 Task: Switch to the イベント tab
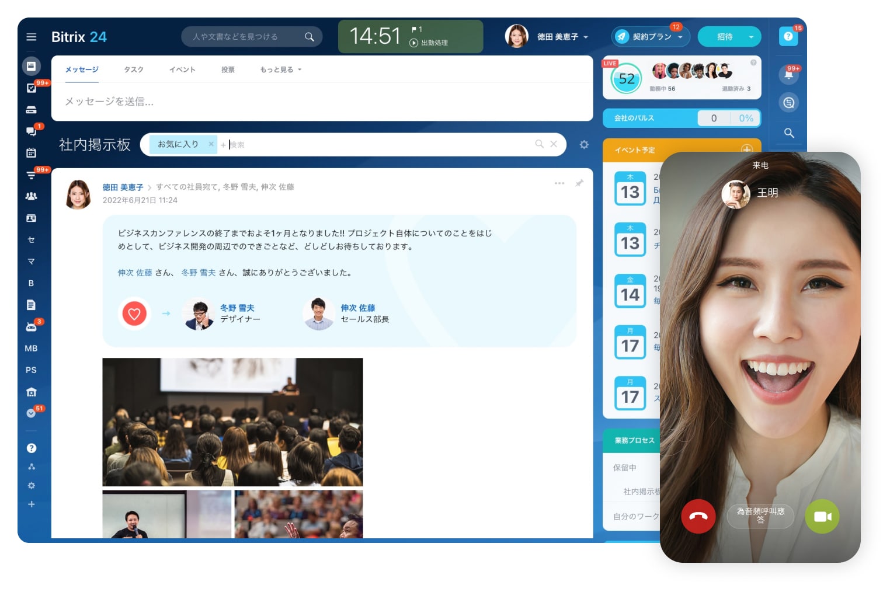click(x=182, y=69)
